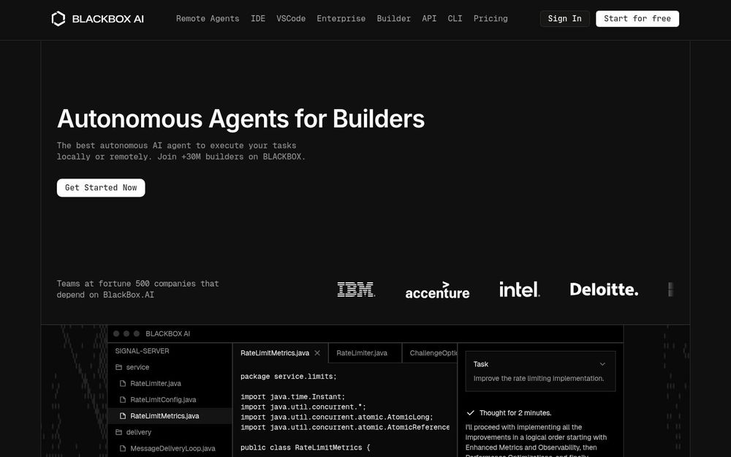Click 'Improve the rate limiting implementation.' text
Viewport: 731px width, 457px height.
539,379
